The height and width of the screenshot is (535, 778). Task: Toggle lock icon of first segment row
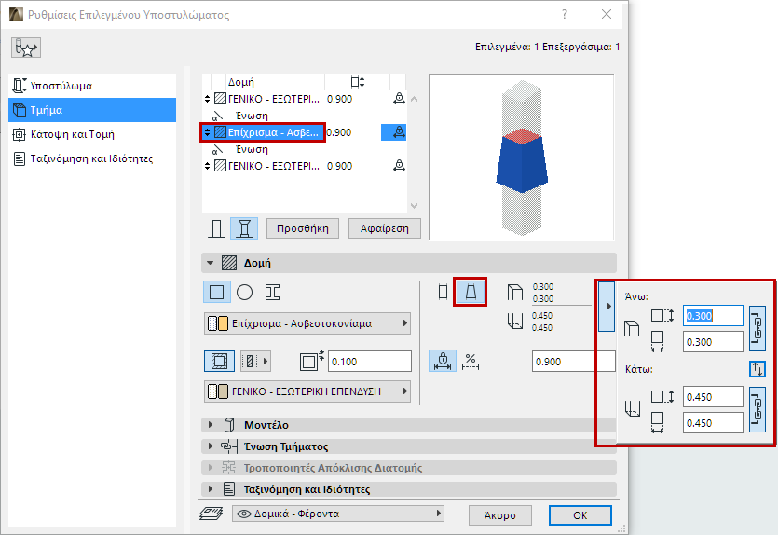pos(399,99)
